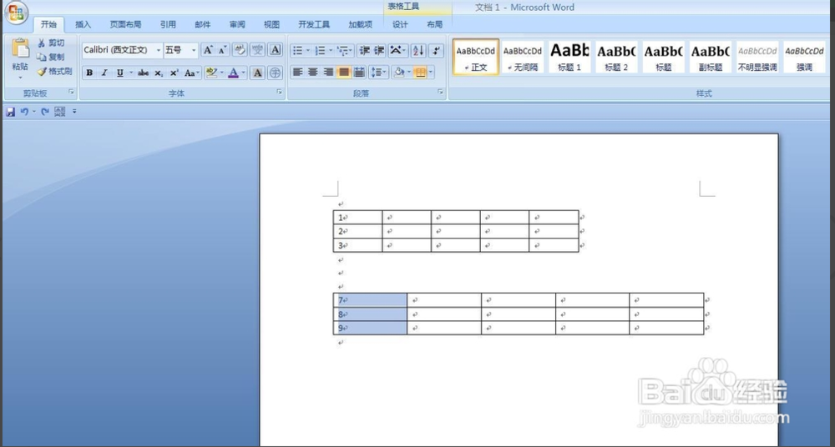835x447 pixels.
Task: Apply the 正文 (Normal) style
Action: [x=476, y=57]
